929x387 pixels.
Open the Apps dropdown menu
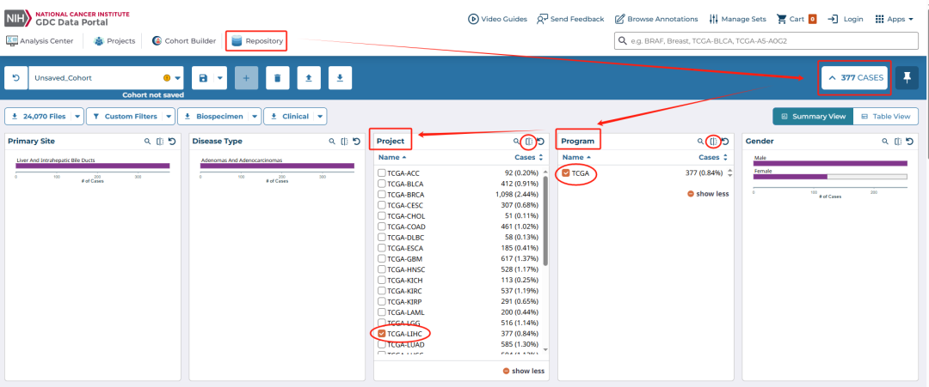pos(894,19)
